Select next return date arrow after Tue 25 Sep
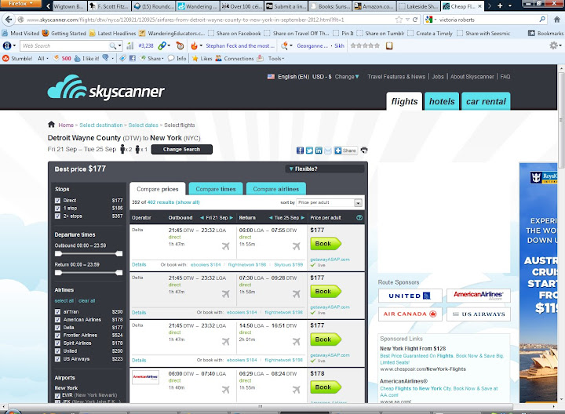This screenshot has height=414, width=565. 303,217
